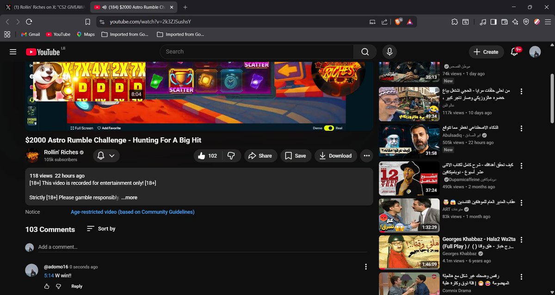Open more actions ellipsis under the video
555x295 pixels.
[x=366, y=156]
